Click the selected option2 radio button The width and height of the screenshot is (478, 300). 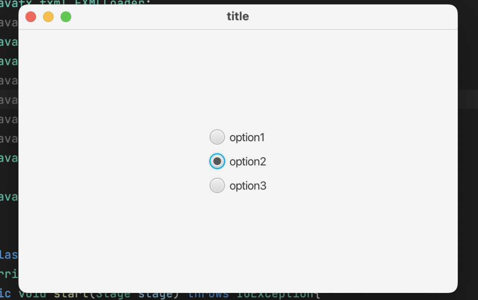click(217, 161)
